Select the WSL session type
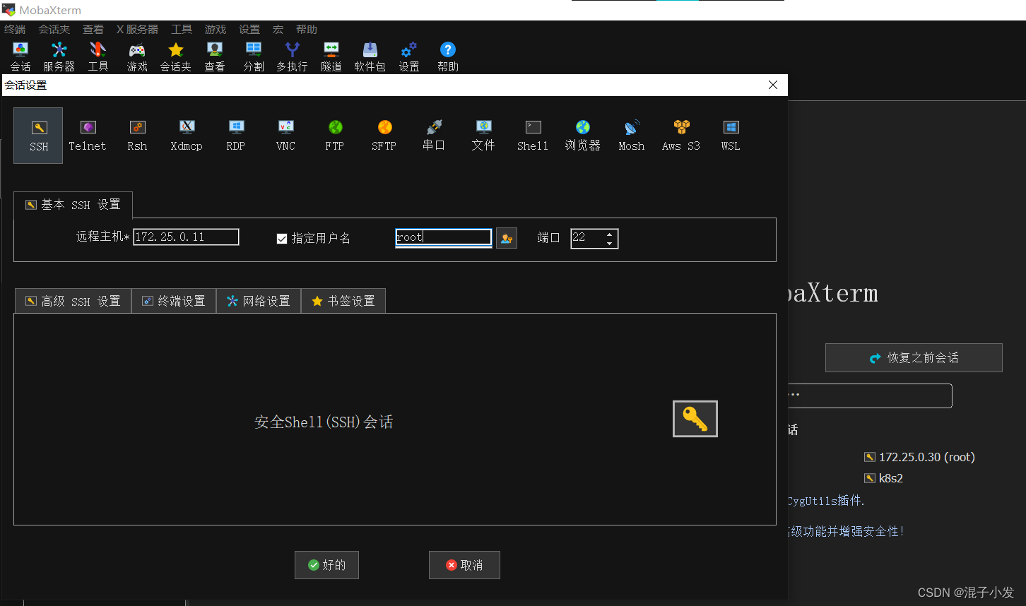The image size is (1026, 606). [x=730, y=135]
